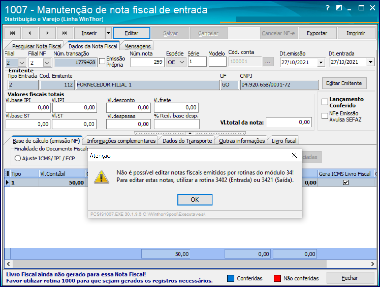380x287 pixels.
Task: Click the 50,00 cell in row 1
Action: [x=62, y=182]
